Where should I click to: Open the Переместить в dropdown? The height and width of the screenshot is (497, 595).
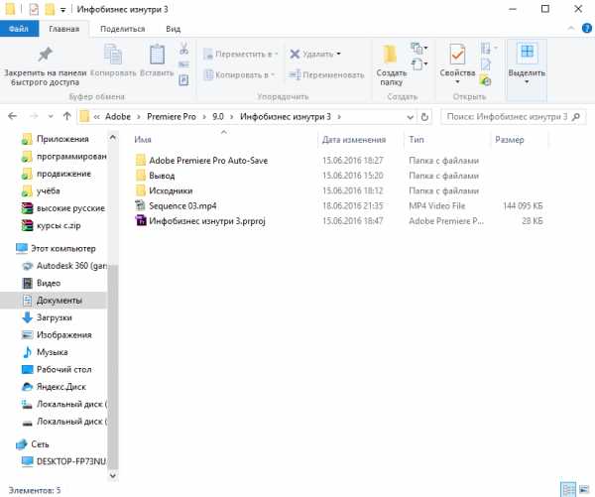coord(241,54)
